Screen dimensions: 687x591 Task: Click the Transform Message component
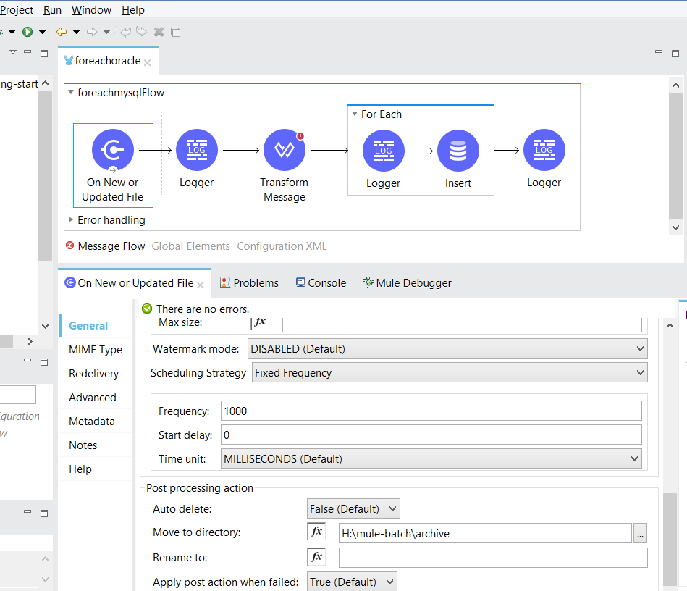[x=284, y=150]
